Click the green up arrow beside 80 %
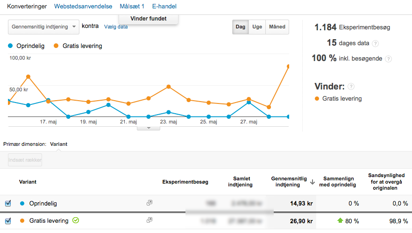This screenshot has height=233, width=412. point(340,220)
